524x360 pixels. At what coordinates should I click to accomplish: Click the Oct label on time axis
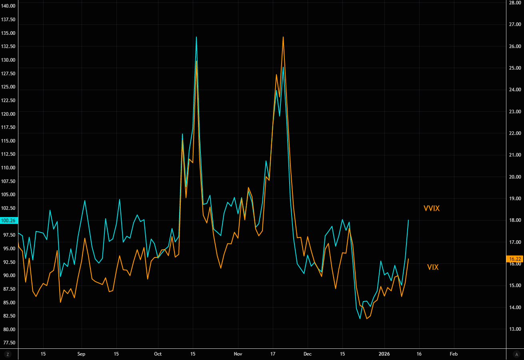158,354
